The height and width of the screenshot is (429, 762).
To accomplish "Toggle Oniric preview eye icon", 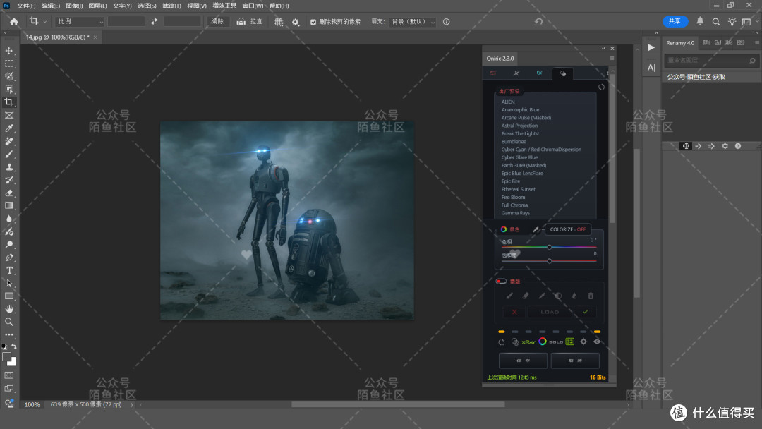I will click(597, 342).
